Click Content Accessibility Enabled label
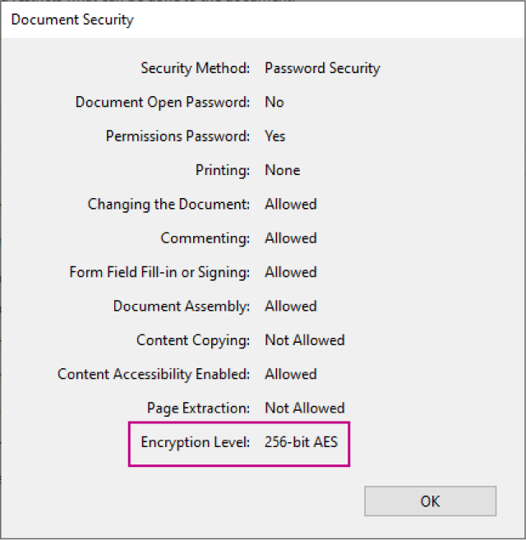Image resolution: width=526 pixels, height=540 pixels. [154, 374]
